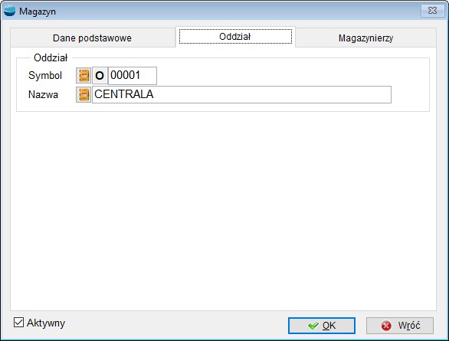Open the Symbol lookup list icon
449x341 pixels.
click(84, 76)
